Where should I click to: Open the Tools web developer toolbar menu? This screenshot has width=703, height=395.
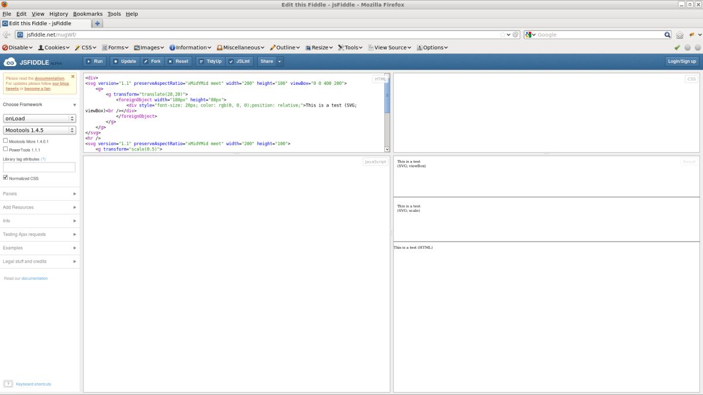point(351,47)
